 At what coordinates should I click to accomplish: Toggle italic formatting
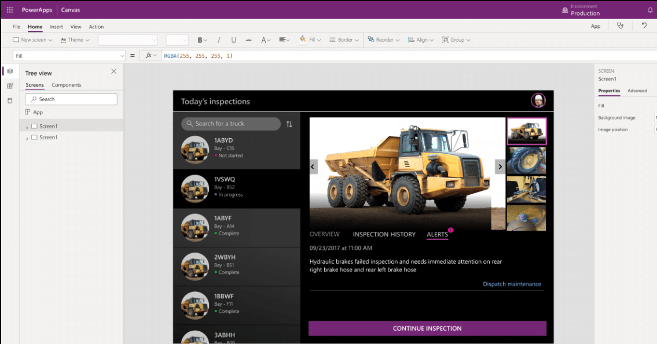[219, 40]
